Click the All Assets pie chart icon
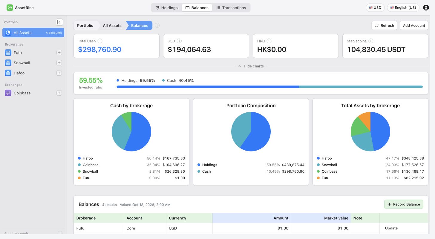435x239 pixels. tap(8, 33)
